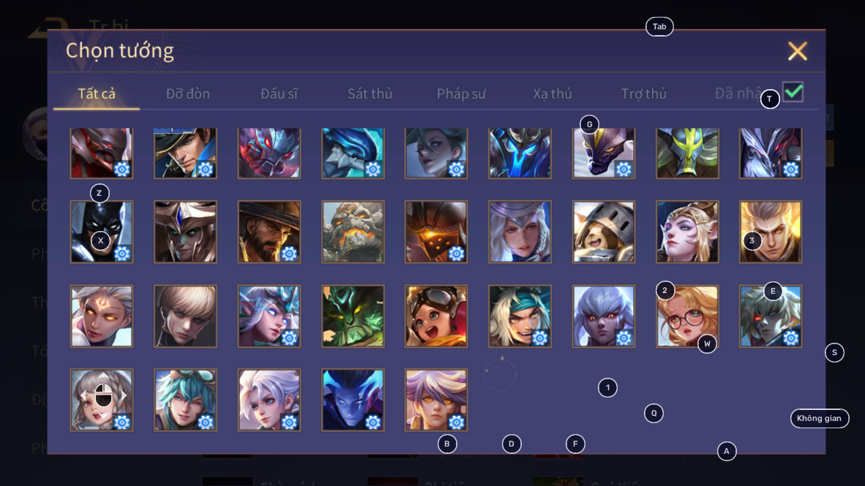Click the Tab key overlay button
The image size is (865, 486).
click(x=660, y=26)
